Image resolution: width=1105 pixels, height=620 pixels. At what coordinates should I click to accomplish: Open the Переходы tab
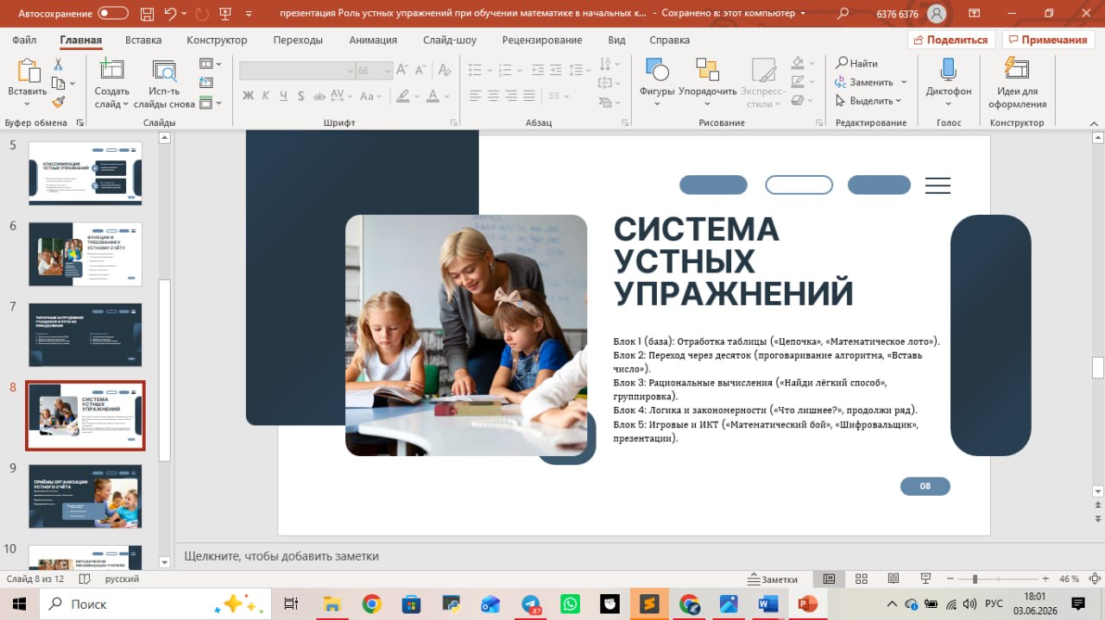click(298, 40)
